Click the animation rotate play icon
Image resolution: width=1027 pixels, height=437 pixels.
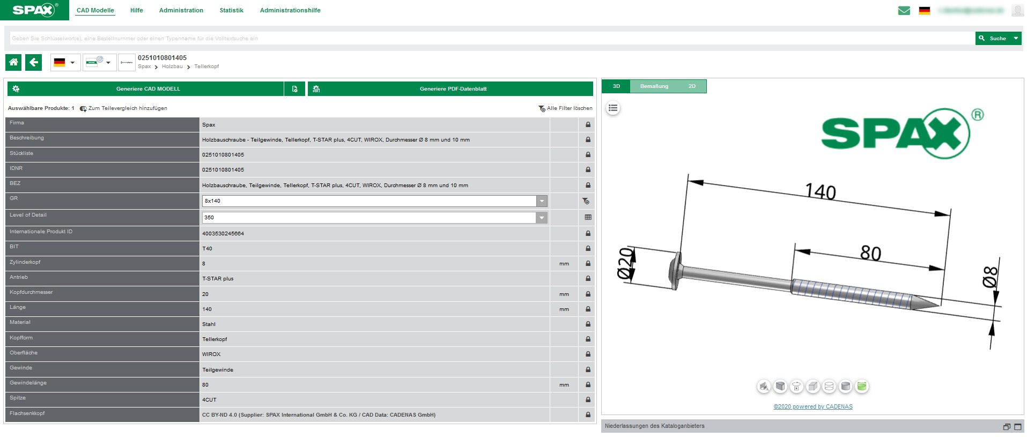click(796, 386)
